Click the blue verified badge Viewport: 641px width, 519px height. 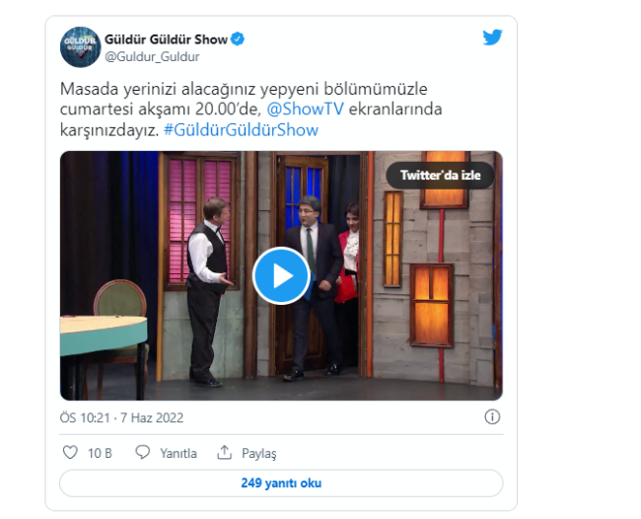point(238,39)
